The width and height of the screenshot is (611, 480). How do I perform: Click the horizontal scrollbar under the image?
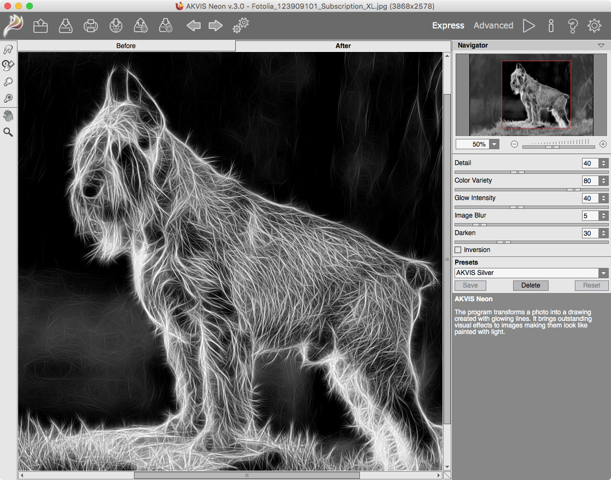coord(247,475)
